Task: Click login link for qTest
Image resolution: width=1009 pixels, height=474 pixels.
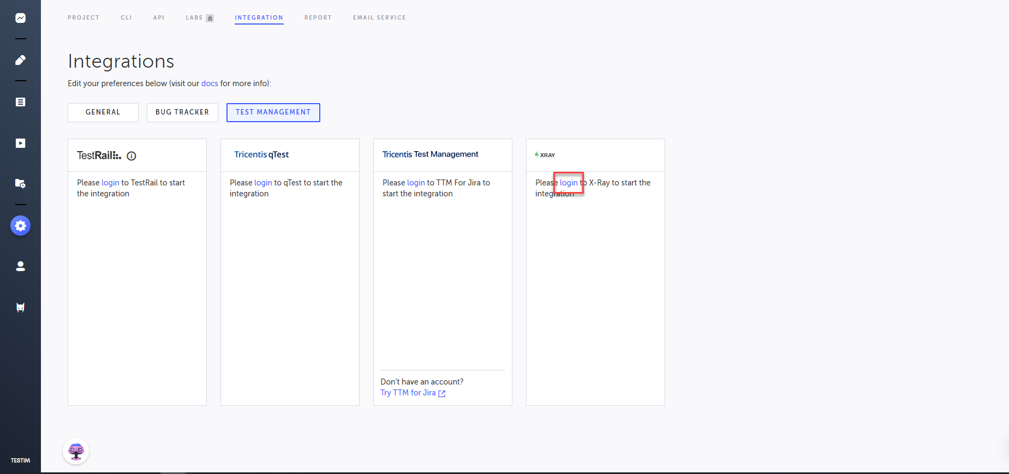Action: click(x=263, y=183)
